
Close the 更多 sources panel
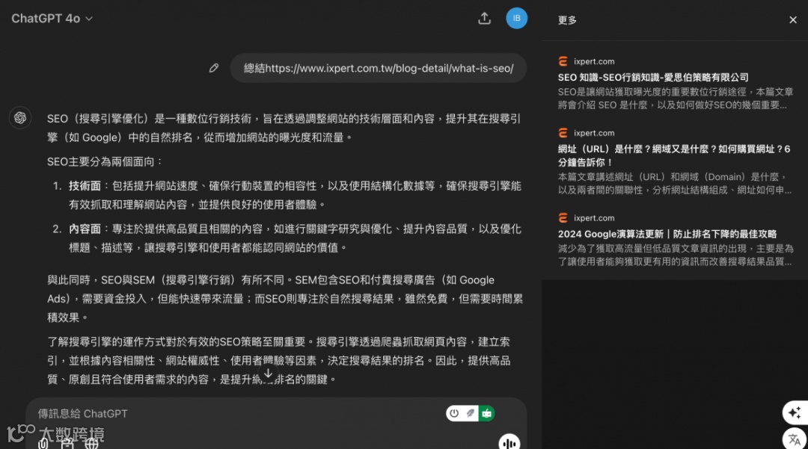pos(793,19)
